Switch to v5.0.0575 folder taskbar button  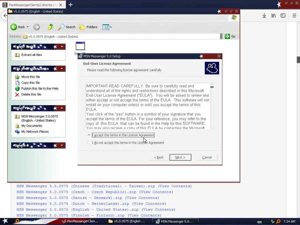[x=127, y=221]
